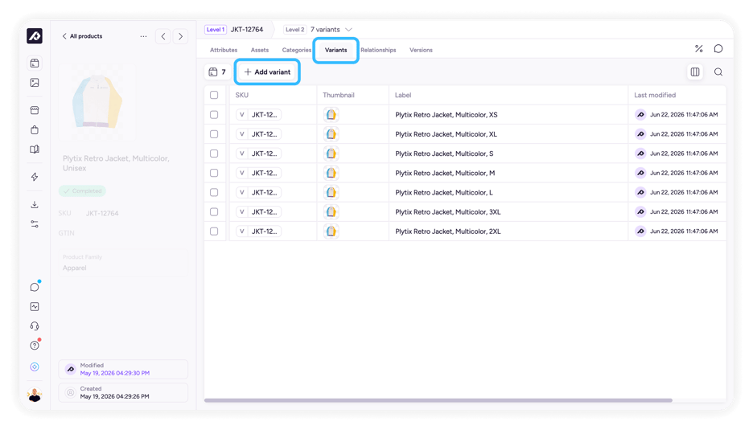The height and width of the screenshot is (430, 753).
Task: Open SKU chip in Multicolor, 2XL row
Action: (x=258, y=231)
